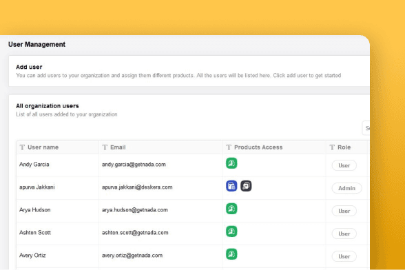
Task: Click the icon beside Role column header
Action: coord(332,147)
